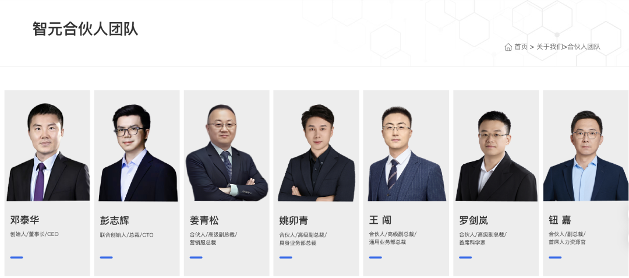This screenshot has height=278, width=629.
Task: Go to 关于我们 breadcrumb link
Action: (550, 47)
